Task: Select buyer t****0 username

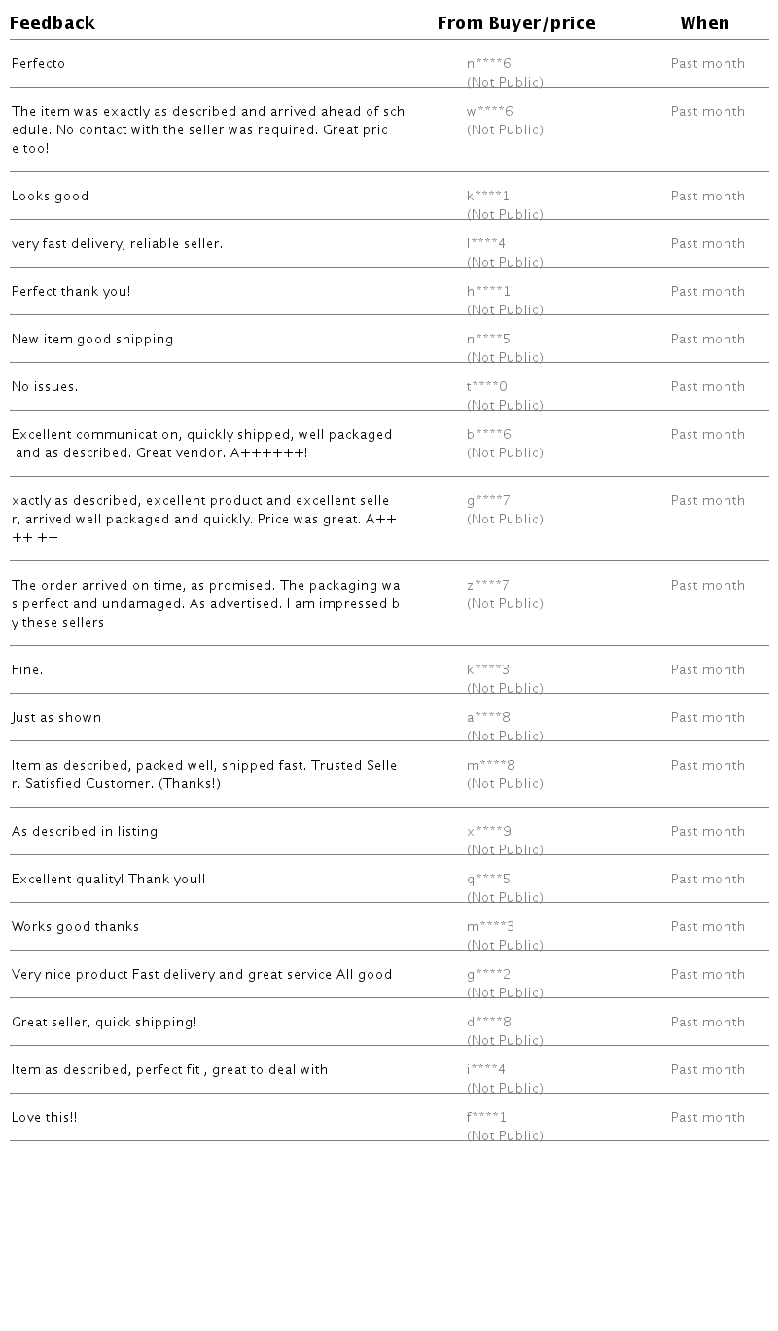Action: click(x=486, y=387)
